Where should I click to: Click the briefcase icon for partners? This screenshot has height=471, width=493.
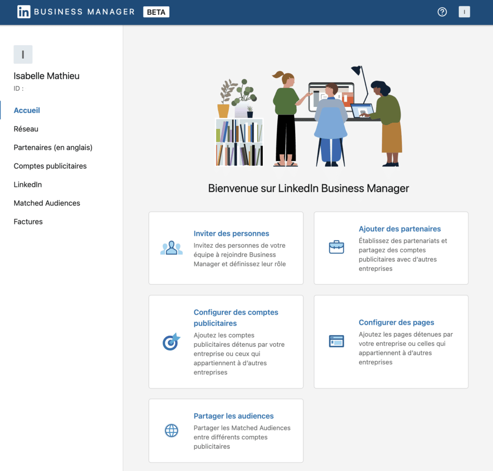tap(336, 247)
